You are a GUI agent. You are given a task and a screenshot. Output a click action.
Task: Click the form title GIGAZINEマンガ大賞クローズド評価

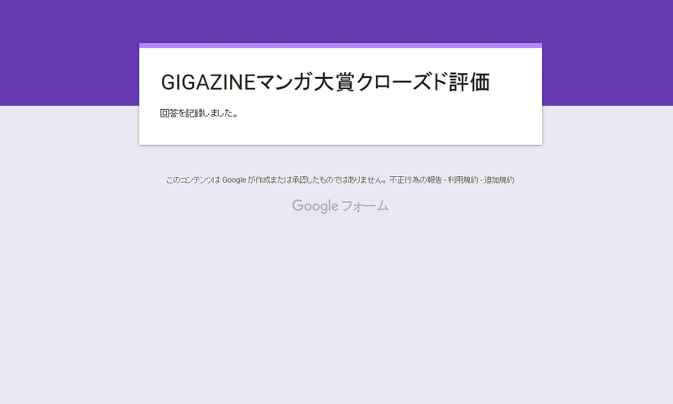tap(325, 82)
